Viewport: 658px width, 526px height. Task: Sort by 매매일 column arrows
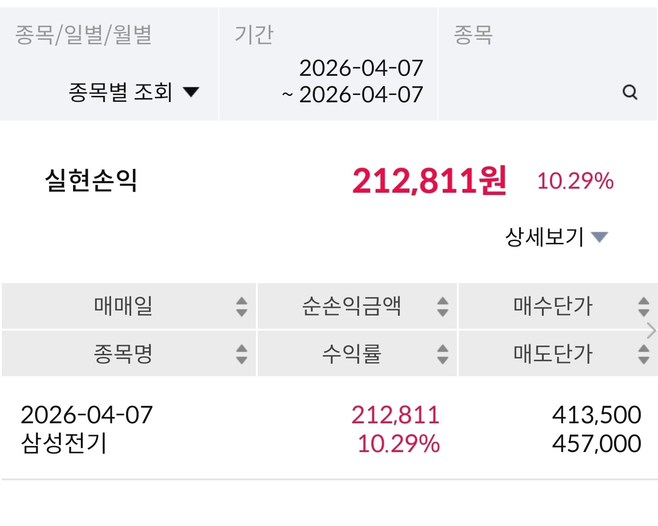click(x=241, y=306)
